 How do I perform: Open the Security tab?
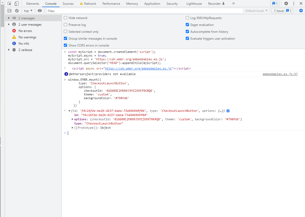(x=172, y=4)
